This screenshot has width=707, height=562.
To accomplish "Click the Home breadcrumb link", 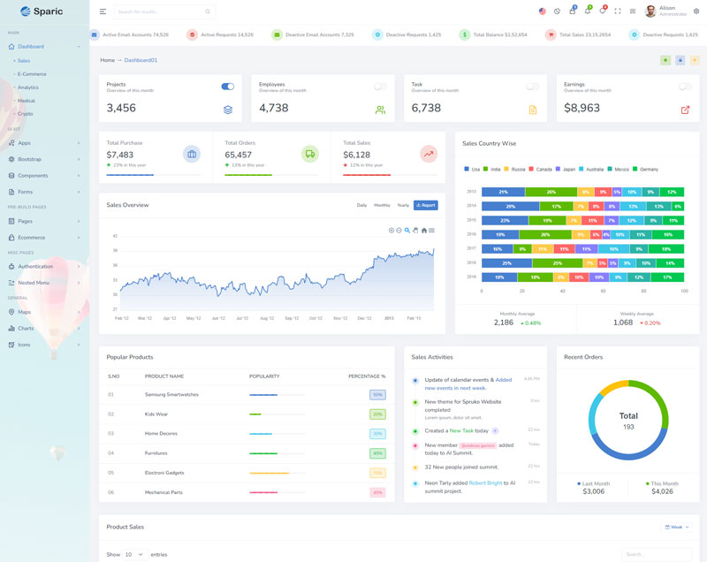I will coord(107,60).
